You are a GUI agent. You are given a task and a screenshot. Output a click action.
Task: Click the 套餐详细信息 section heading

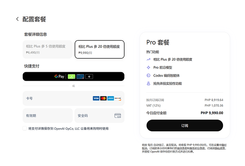[x=36, y=34]
